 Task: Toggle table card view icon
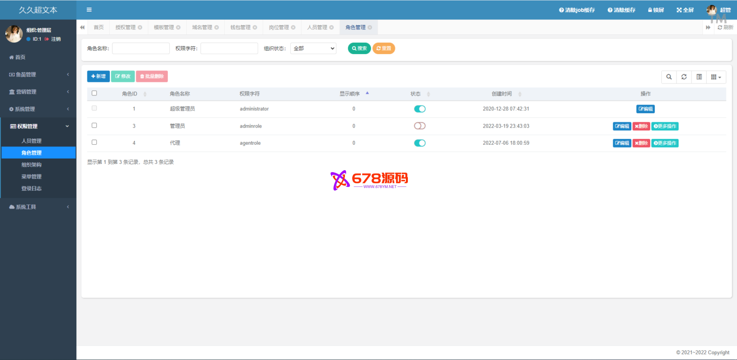[x=699, y=77]
